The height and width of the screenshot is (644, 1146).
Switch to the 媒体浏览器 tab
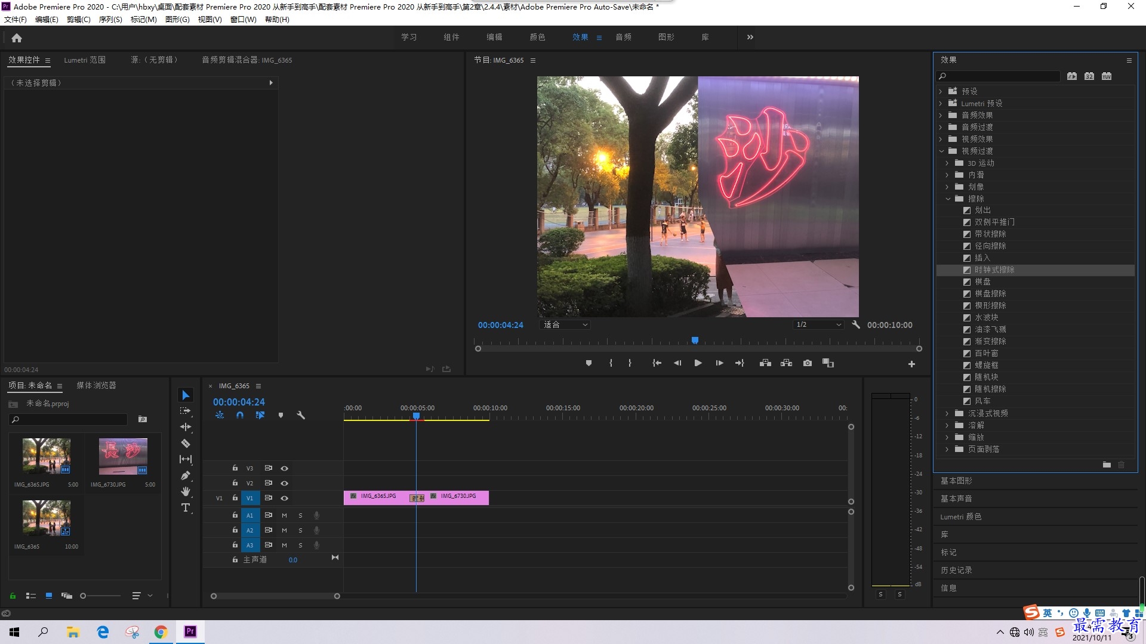(x=96, y=385)
